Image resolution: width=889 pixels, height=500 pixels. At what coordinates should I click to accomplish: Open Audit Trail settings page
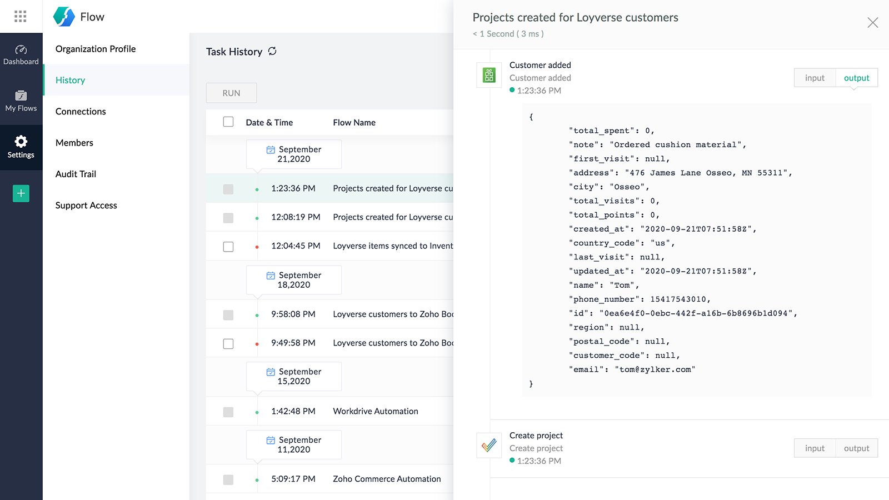tap(76, 174)
